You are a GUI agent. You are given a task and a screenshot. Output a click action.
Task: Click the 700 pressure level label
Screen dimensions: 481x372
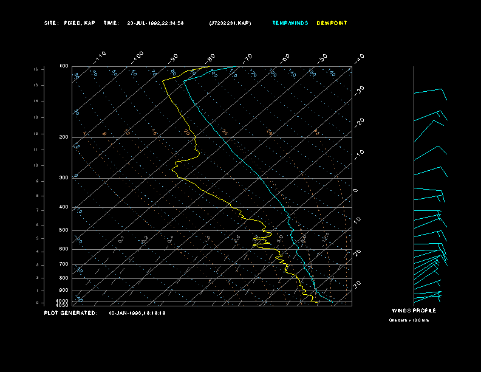64,264
